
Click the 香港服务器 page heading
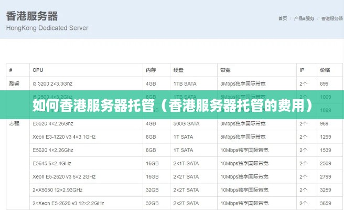(32, 16)
